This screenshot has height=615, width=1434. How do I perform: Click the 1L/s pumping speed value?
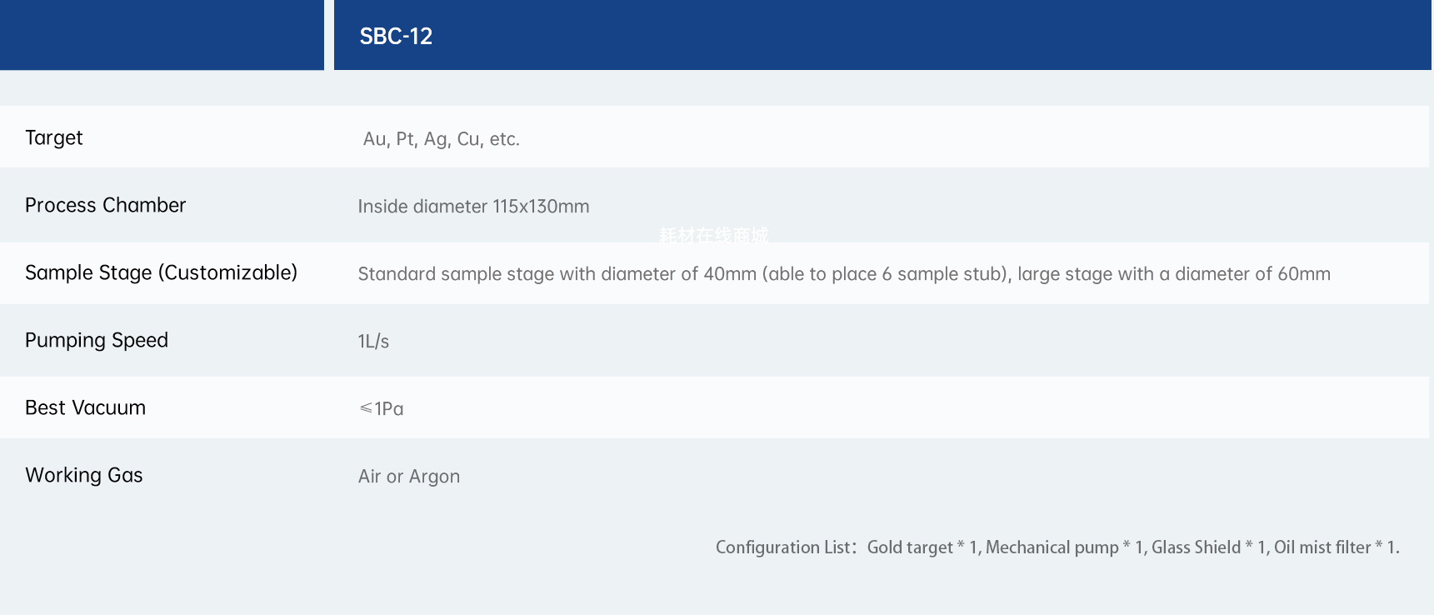pos(373,342)
